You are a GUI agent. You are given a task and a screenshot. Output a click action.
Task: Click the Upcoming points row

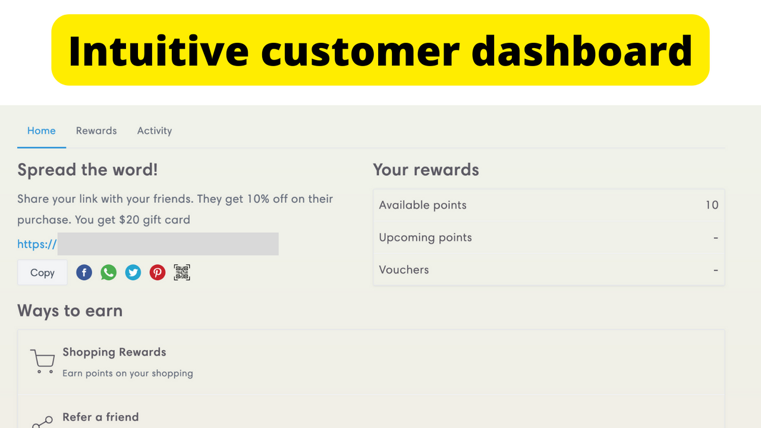(548, 237)
